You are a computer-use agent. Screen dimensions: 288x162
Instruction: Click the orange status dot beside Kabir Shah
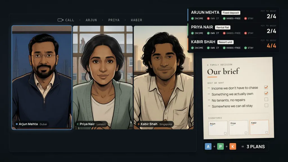pyautogui.click(x=139, y=124)
